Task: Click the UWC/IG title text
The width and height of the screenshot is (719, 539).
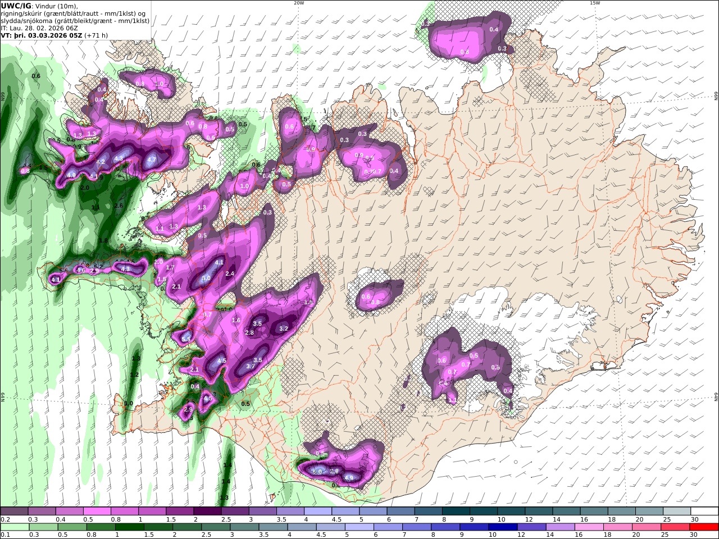Action: [16, 6]
